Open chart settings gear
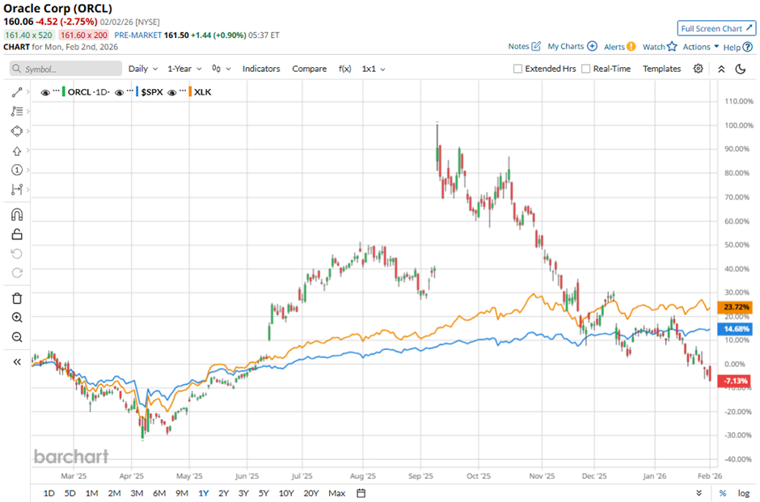This screenshot has height=502, width=760. pos(698,69)
